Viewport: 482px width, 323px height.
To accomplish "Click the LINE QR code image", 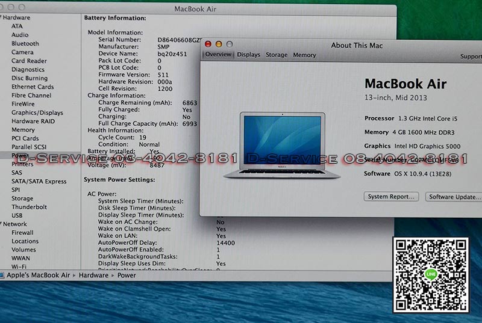I will (x=431, y=275).
